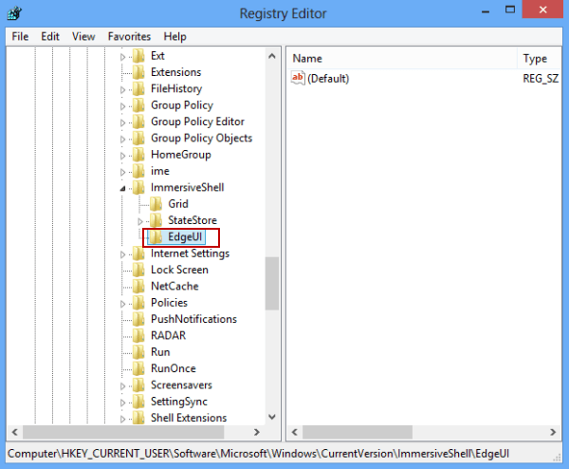Click the ime folder icon
Image resolution: width=569 pixels, height=469 pixels.
[138, 171]
